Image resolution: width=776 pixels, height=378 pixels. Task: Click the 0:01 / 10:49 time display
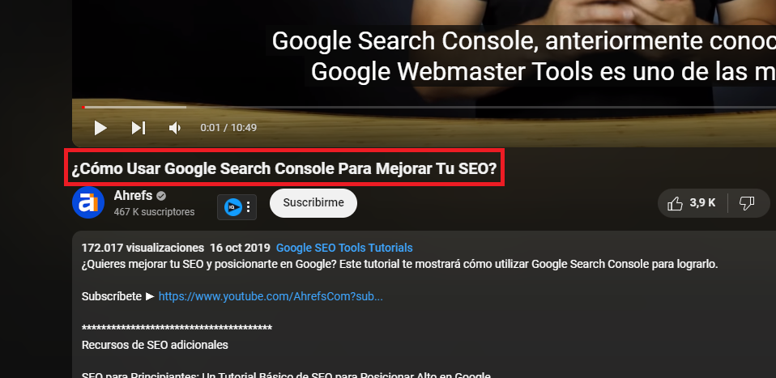228,128
